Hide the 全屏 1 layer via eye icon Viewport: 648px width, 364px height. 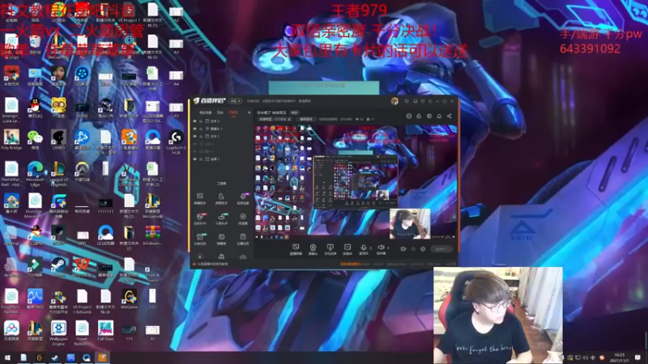click(194, 159)
